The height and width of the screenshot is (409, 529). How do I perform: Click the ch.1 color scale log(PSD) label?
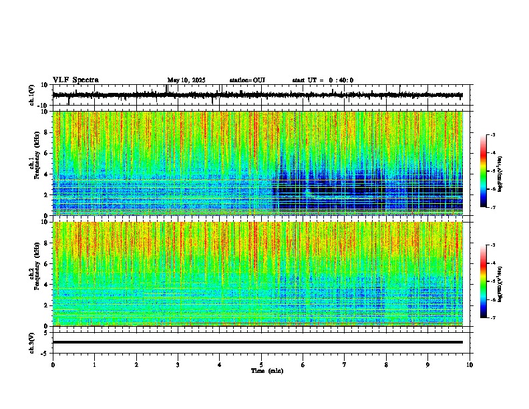pyautogui.click(x=500, y=174)
